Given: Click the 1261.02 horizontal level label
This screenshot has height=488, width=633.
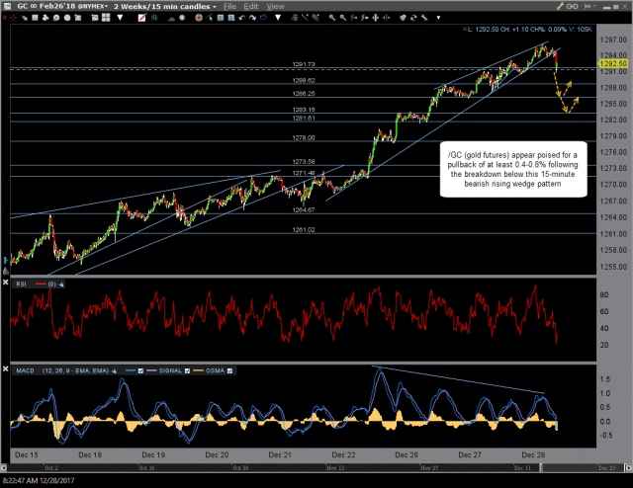Looking at the screenshot, I should click(304, 230).
